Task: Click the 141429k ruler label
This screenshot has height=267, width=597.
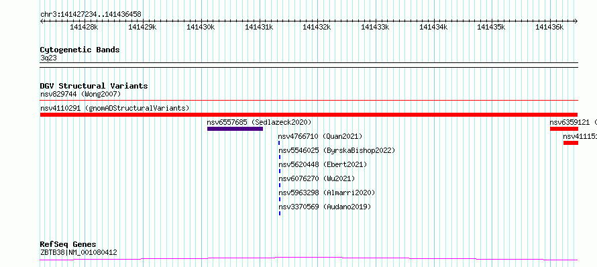Action: pos(142,28)
